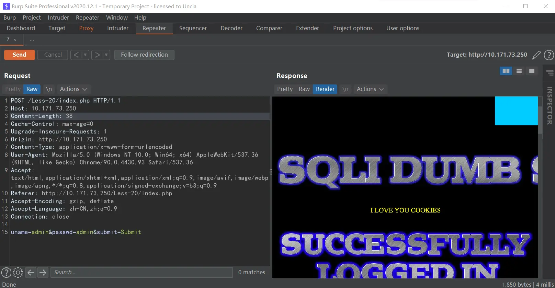Expand the response Actions dropdown

point(370,89)
